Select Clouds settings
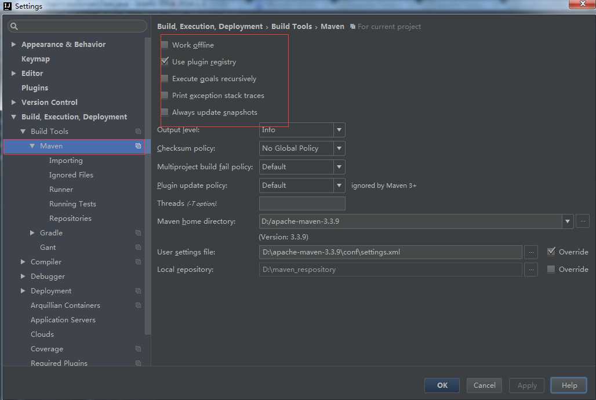Image resolution: width=596 pixels, height=400 pixels. point(42,334)
